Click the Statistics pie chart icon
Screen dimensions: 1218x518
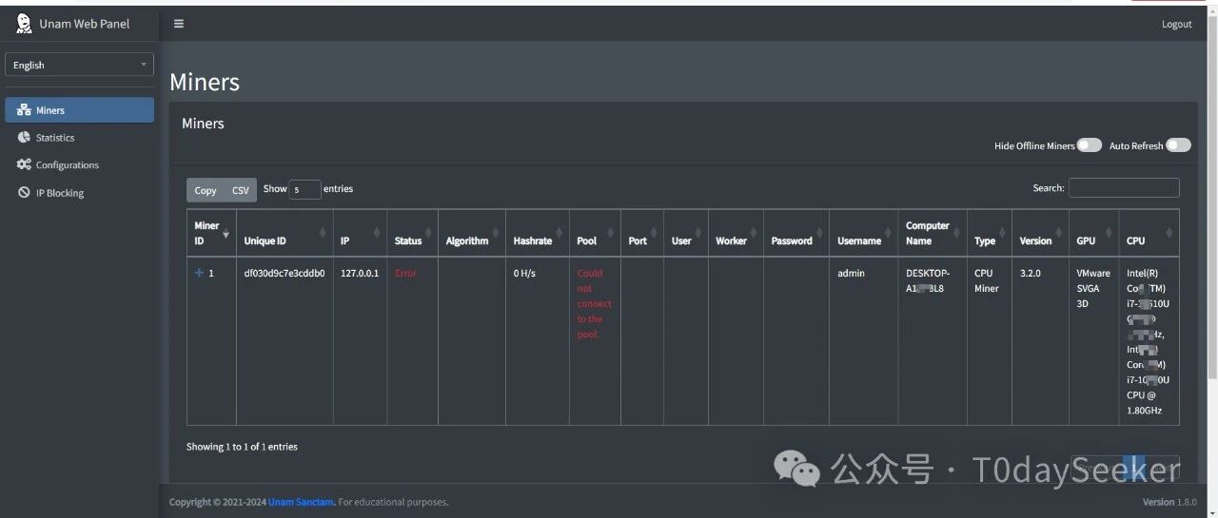coord(24,138)
